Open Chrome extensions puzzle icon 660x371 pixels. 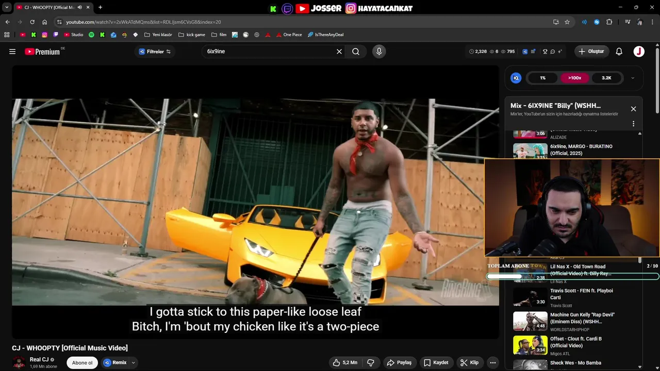click(x=609, y=22)
